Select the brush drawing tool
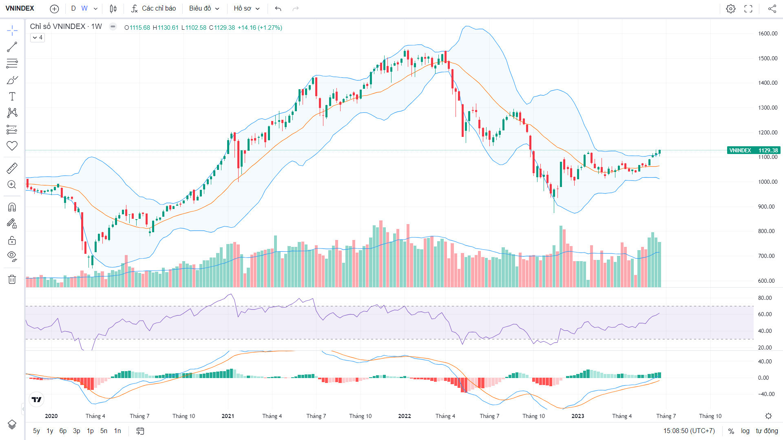783x440 pixels. click(x=12, y=80)
